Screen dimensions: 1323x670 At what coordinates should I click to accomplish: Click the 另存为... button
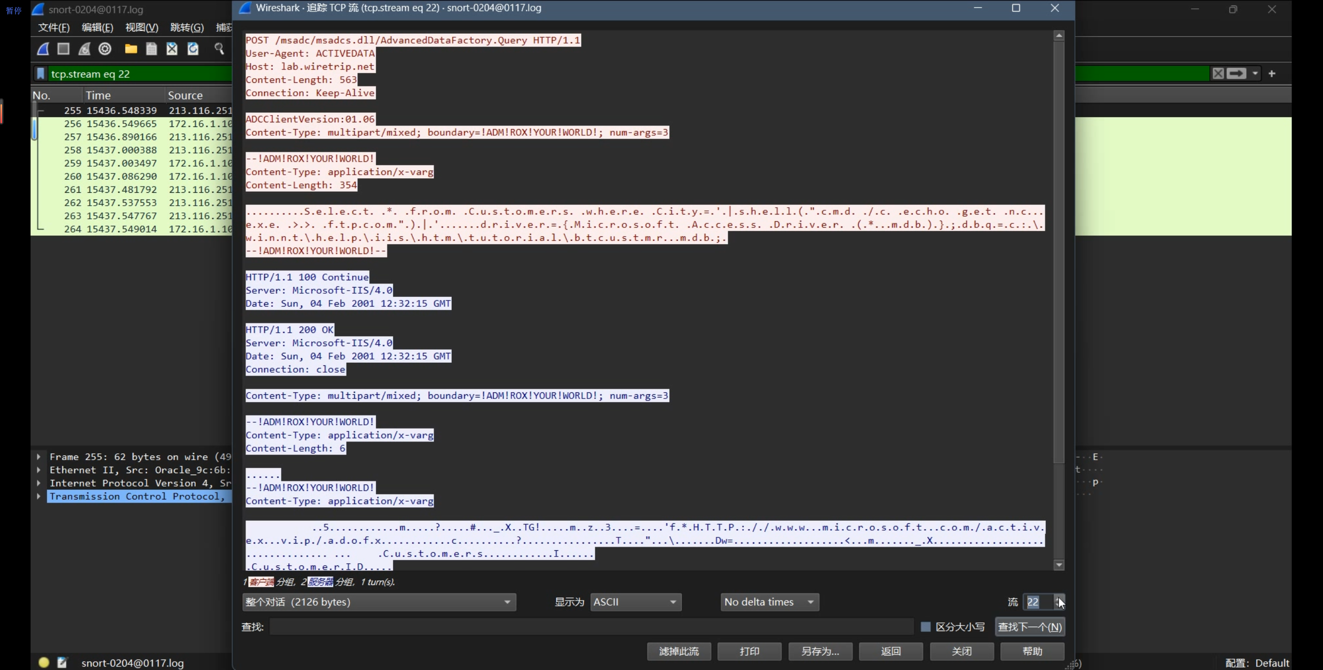820,651
